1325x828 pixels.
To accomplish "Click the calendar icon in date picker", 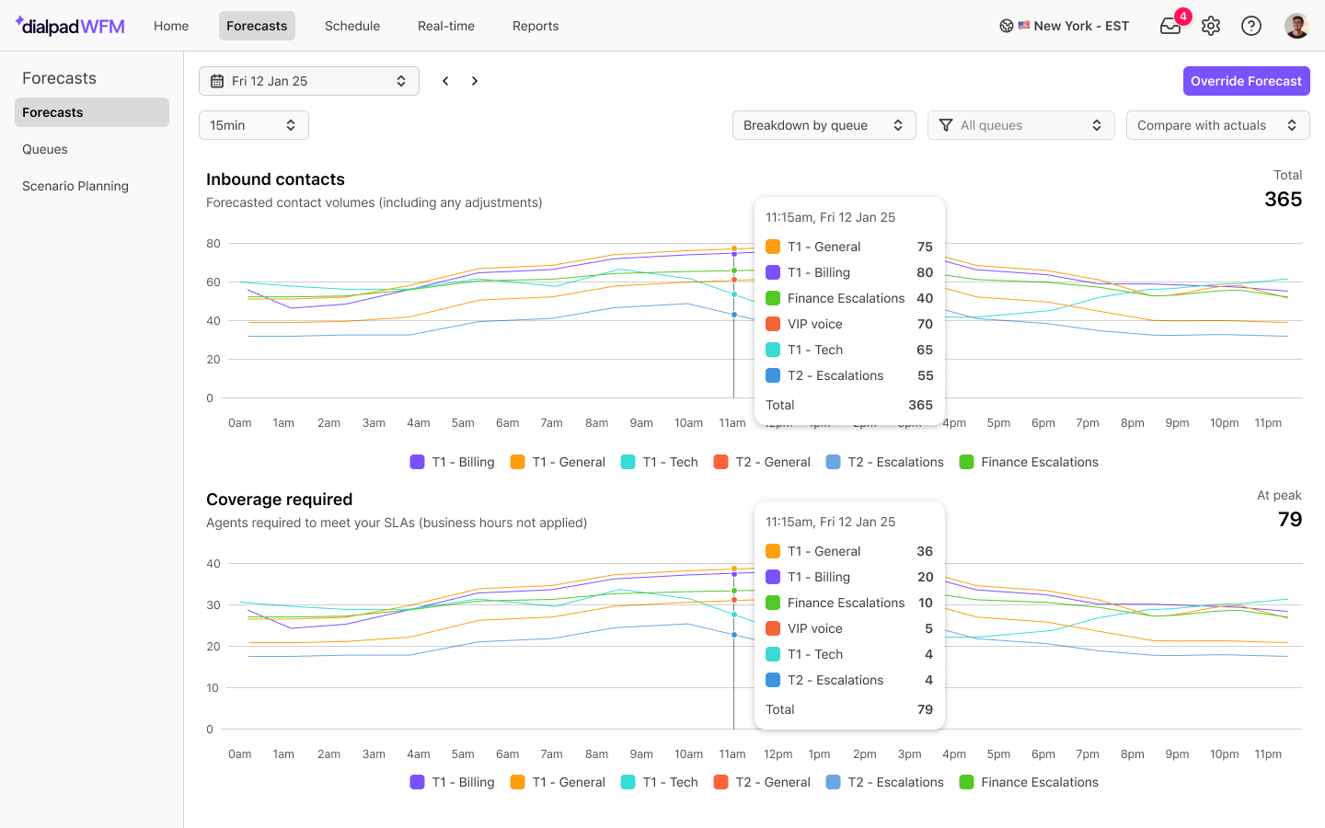I will coord(217,81).
